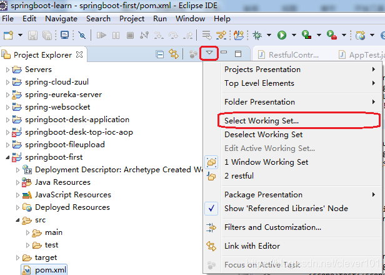
Task: Click the Step Return icon
Action: [188, 35]
